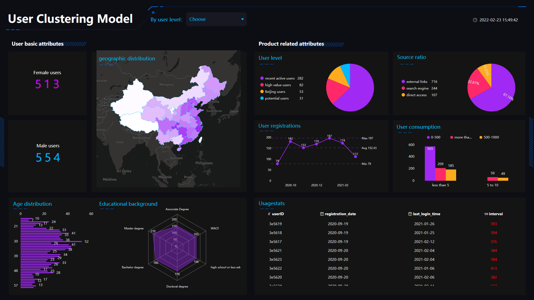The height and width of the screenshot is (300, 534).
Task: Click the 565 purple consumption bar
Action: pyautogui.click(x=430, y=163)
